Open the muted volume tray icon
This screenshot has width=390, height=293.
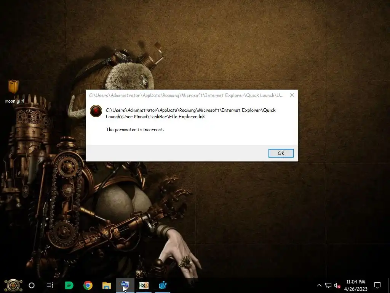pyautogui.click(x=337, y=285)
